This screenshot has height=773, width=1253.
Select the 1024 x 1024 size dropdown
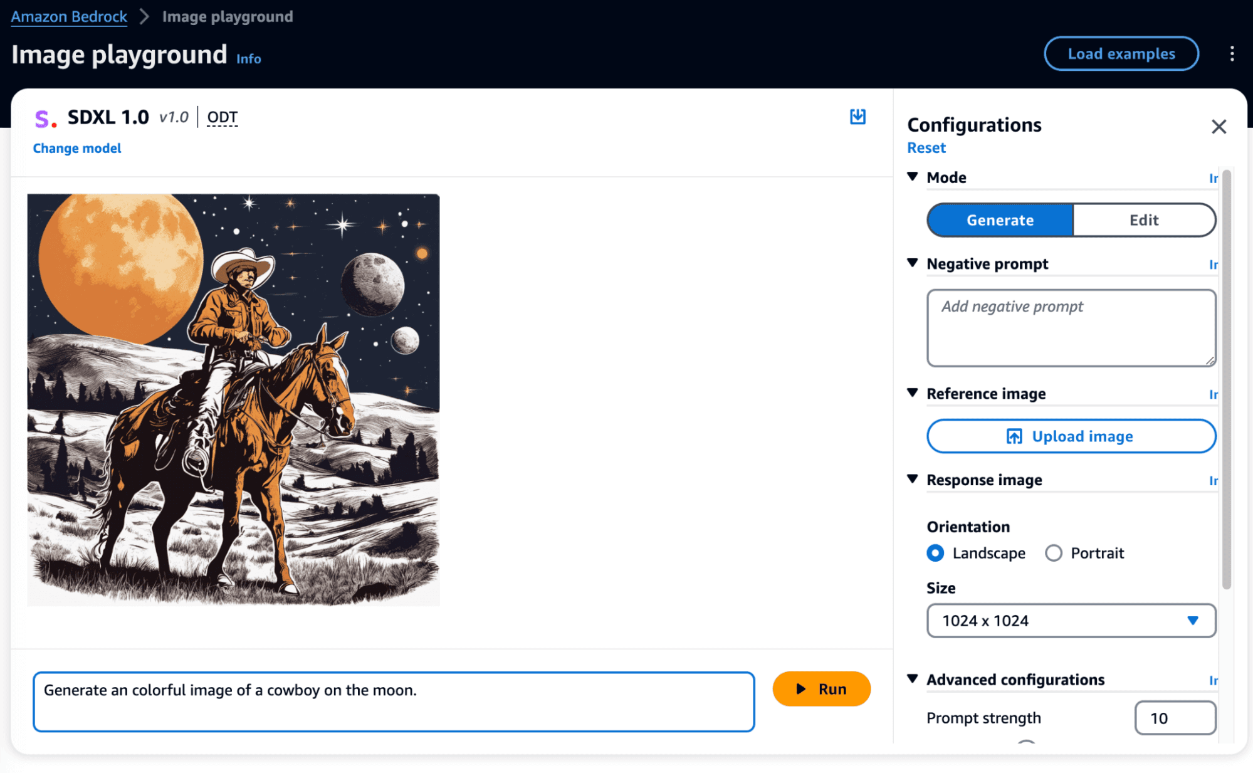1071,620
